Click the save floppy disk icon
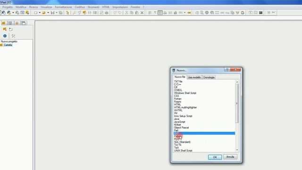 click(x=52, y=13)
